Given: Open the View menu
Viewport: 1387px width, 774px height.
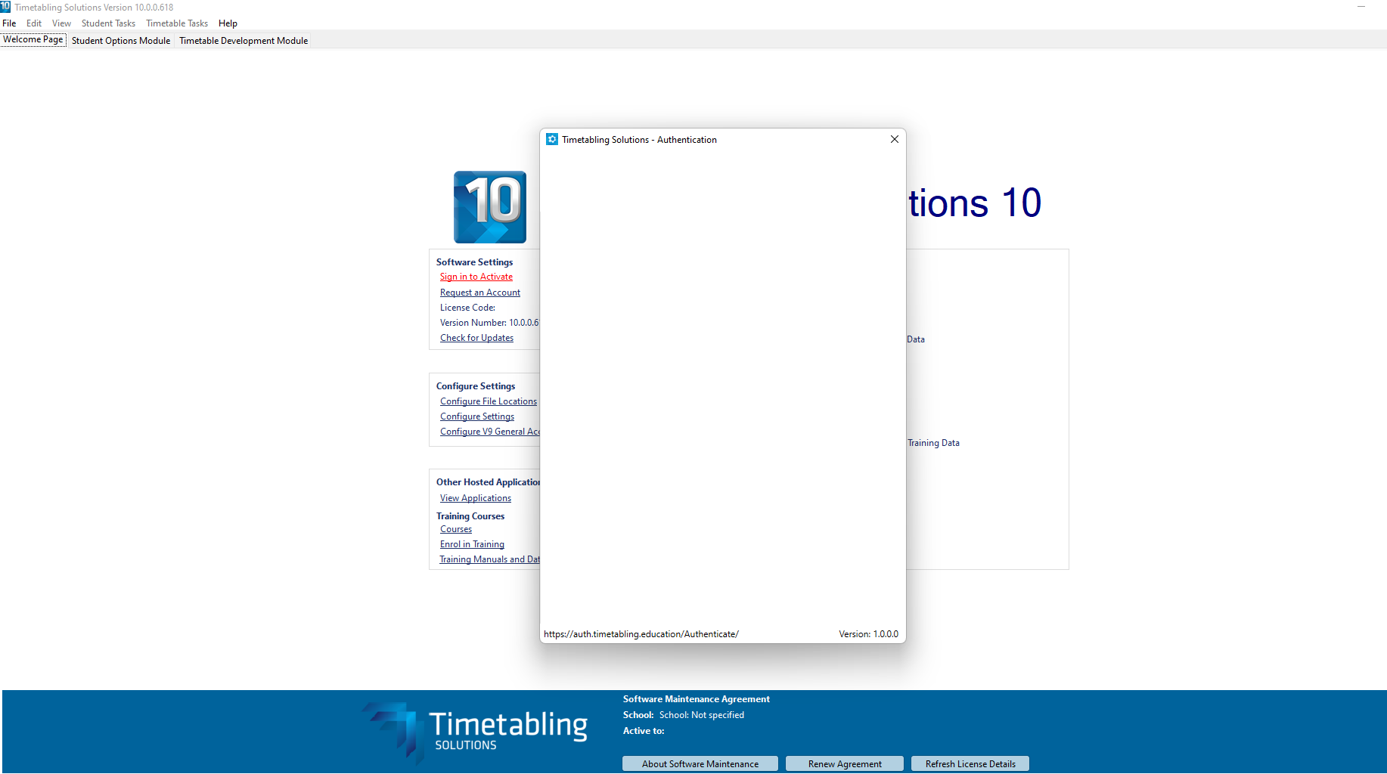Looking at the screenshot, I should [x=61, y=23].
